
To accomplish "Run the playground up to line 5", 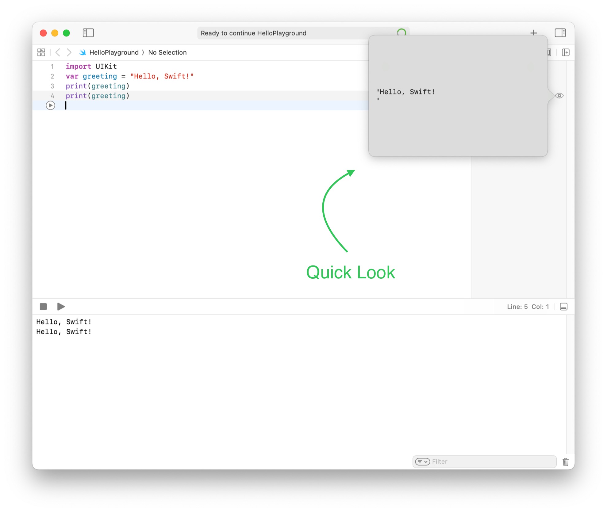I will pyautogui.click(x=51, y=105).
